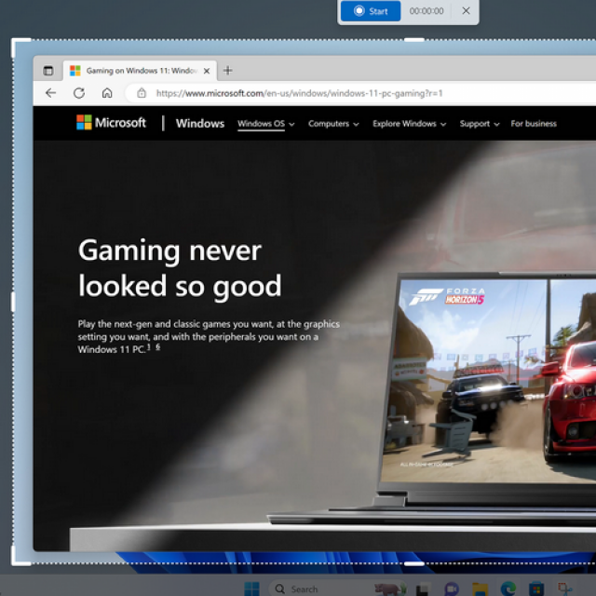Select the Gaming on Windows 11 tab
Viewport: 596px width, 596px height.
pyautogui.click(x=141, y=71)
